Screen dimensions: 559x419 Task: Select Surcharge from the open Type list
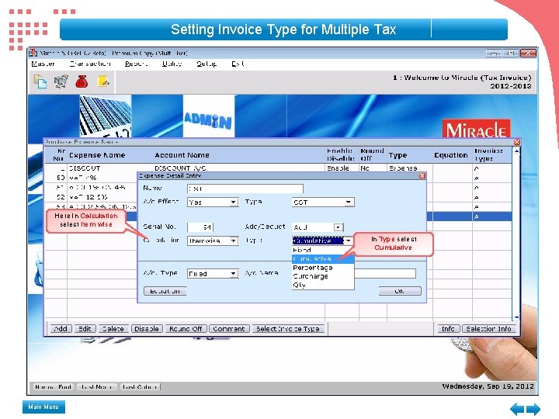(323, 276)
